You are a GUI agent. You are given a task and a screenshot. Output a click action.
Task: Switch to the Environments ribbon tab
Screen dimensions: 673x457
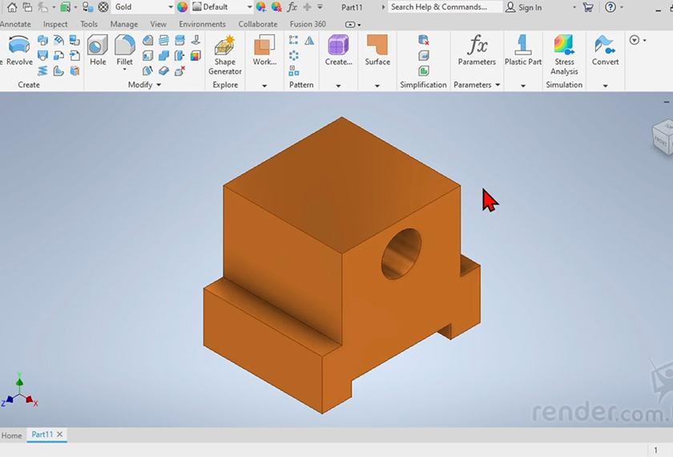click(202, 24)
